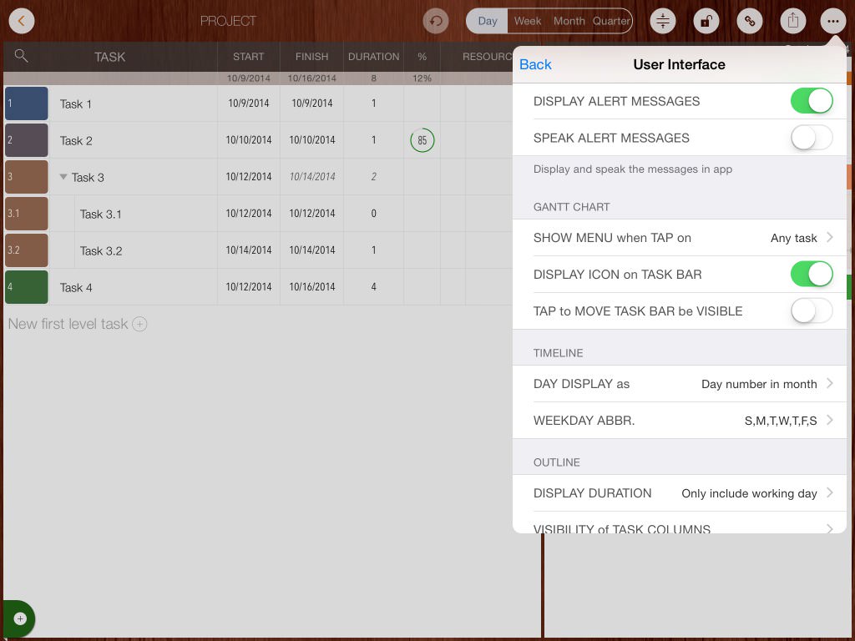Open the share export icon

[x=792, y=21]
